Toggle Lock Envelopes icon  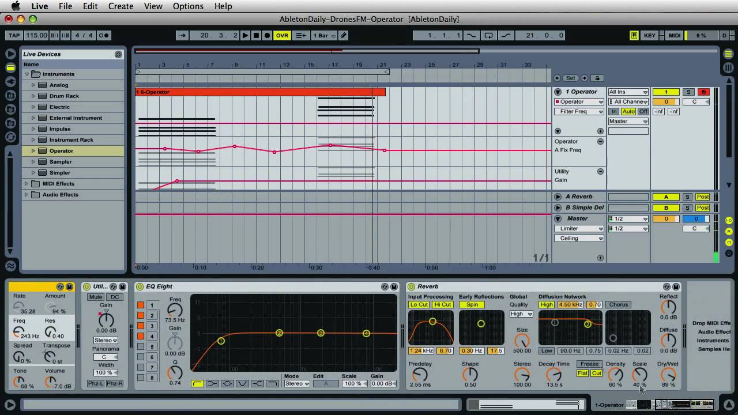pyautogui.click(x=597, y=78)
